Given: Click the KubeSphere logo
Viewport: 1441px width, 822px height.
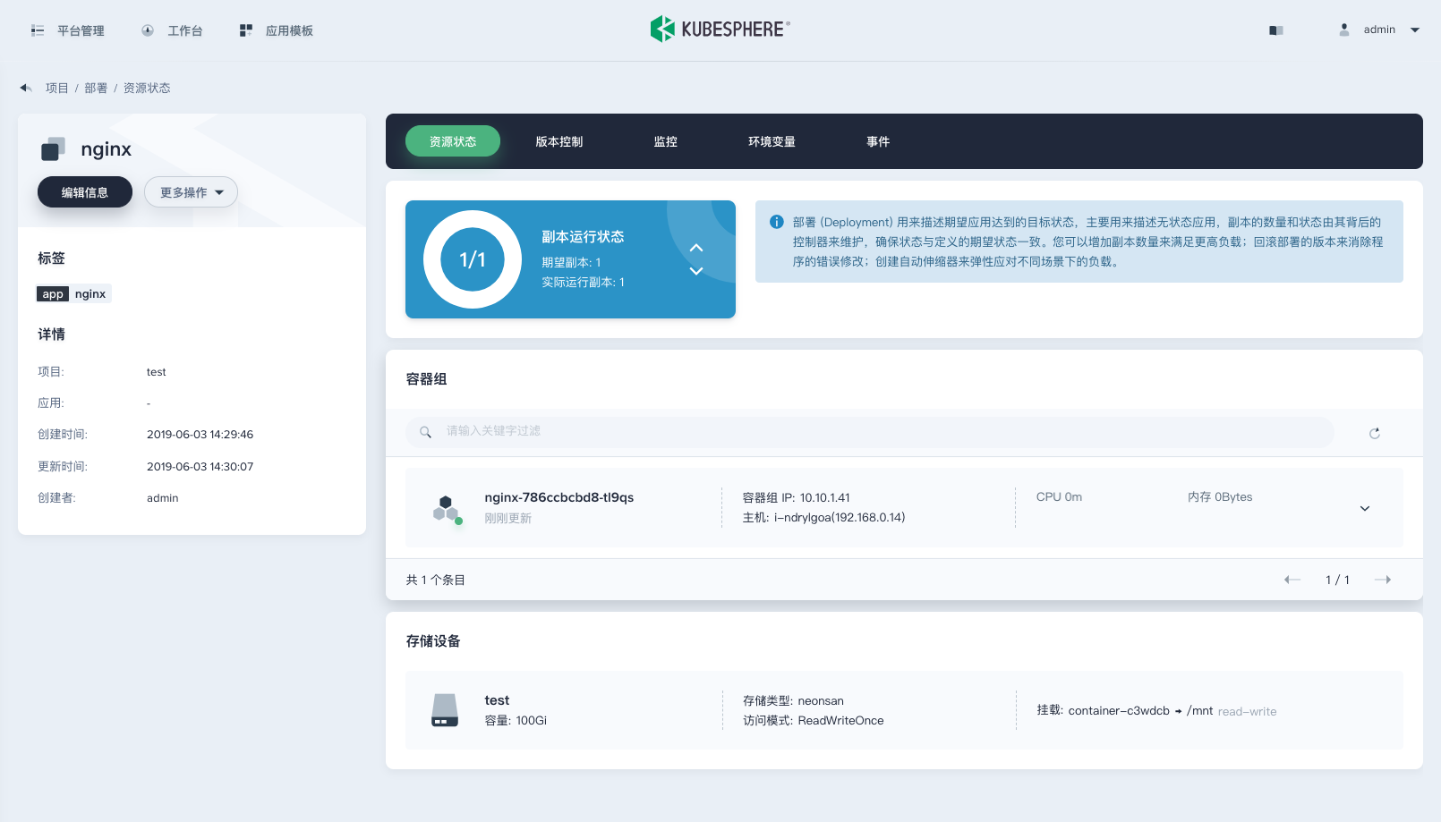Looking at the screenshot, I should (x=720, y=30).
